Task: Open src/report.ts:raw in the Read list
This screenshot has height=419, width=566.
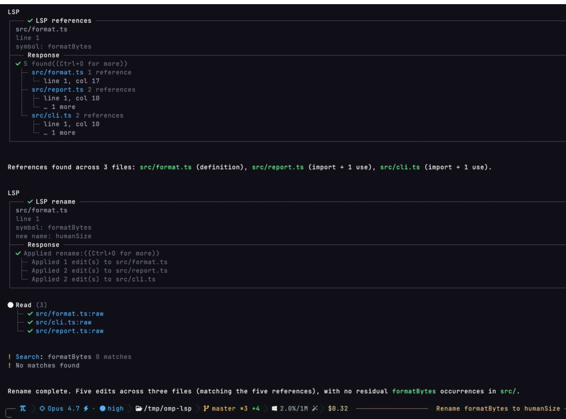Action: [x=70, y=331]
